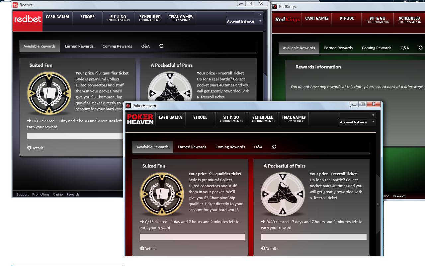
Task: Open Details under Suited Fun in PokerHeaven
Action: click(148, 248)
